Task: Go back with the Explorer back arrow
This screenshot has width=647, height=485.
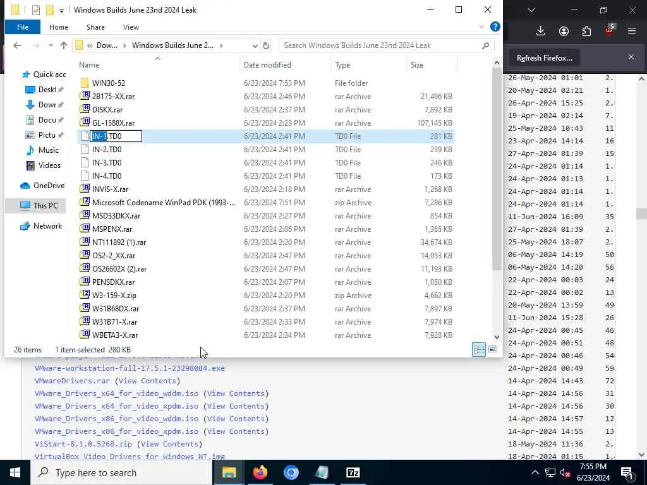Action: [17, 45]
